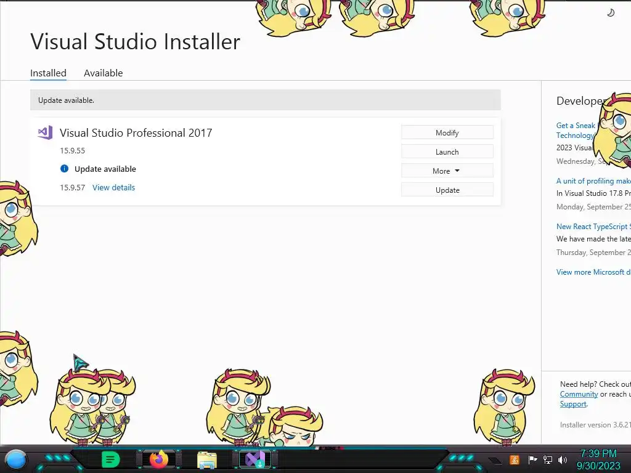Open the Available tab
Screen dimensions: 631x473
pyautogui.click(x=103, y=73)
